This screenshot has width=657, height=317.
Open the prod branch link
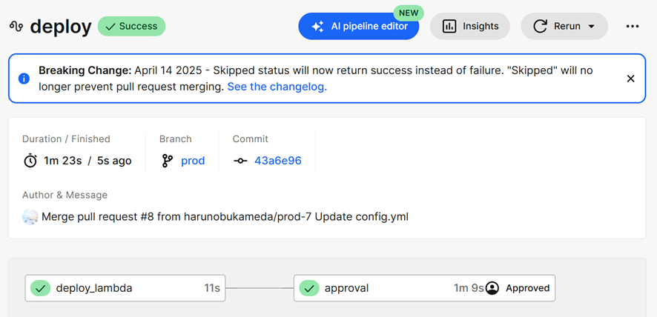pyautogui.click(x=193, y=161)
